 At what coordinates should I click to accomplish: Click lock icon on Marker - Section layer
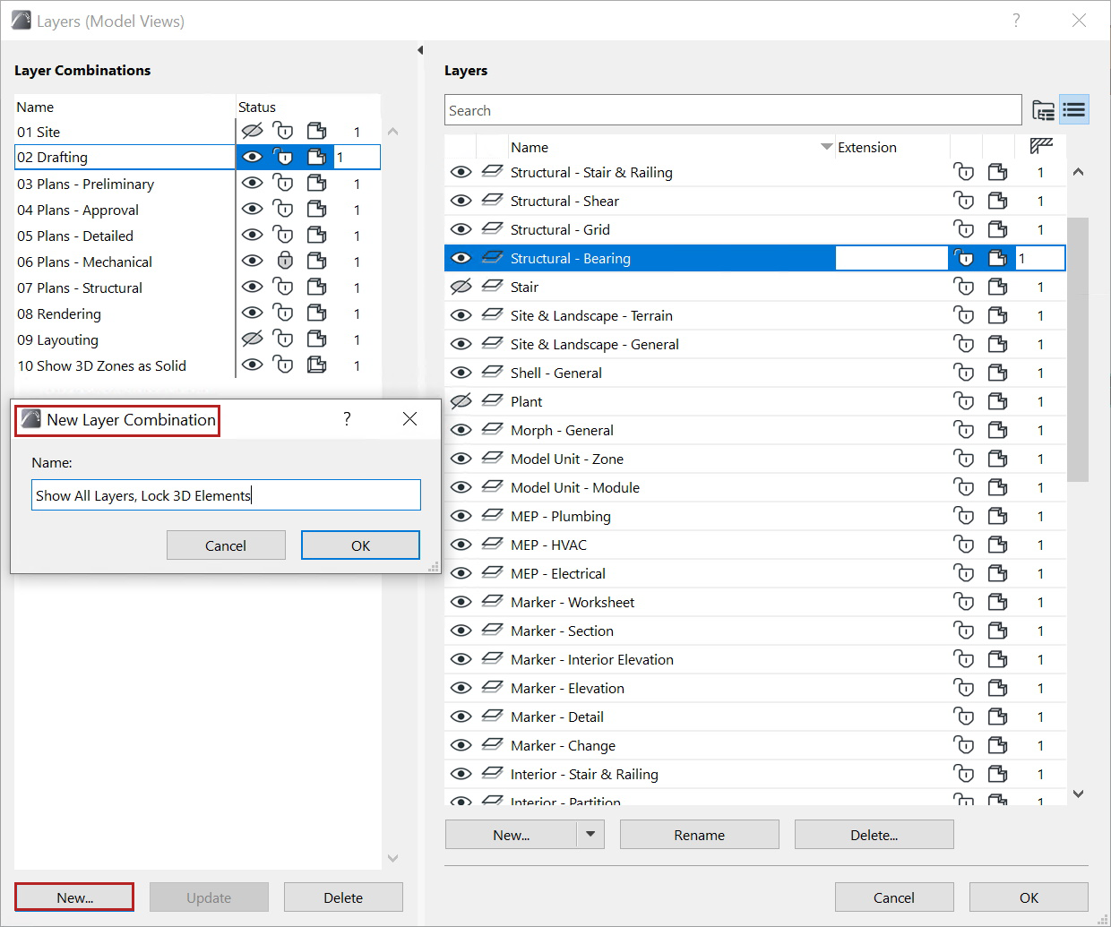(x=964, y=631)
